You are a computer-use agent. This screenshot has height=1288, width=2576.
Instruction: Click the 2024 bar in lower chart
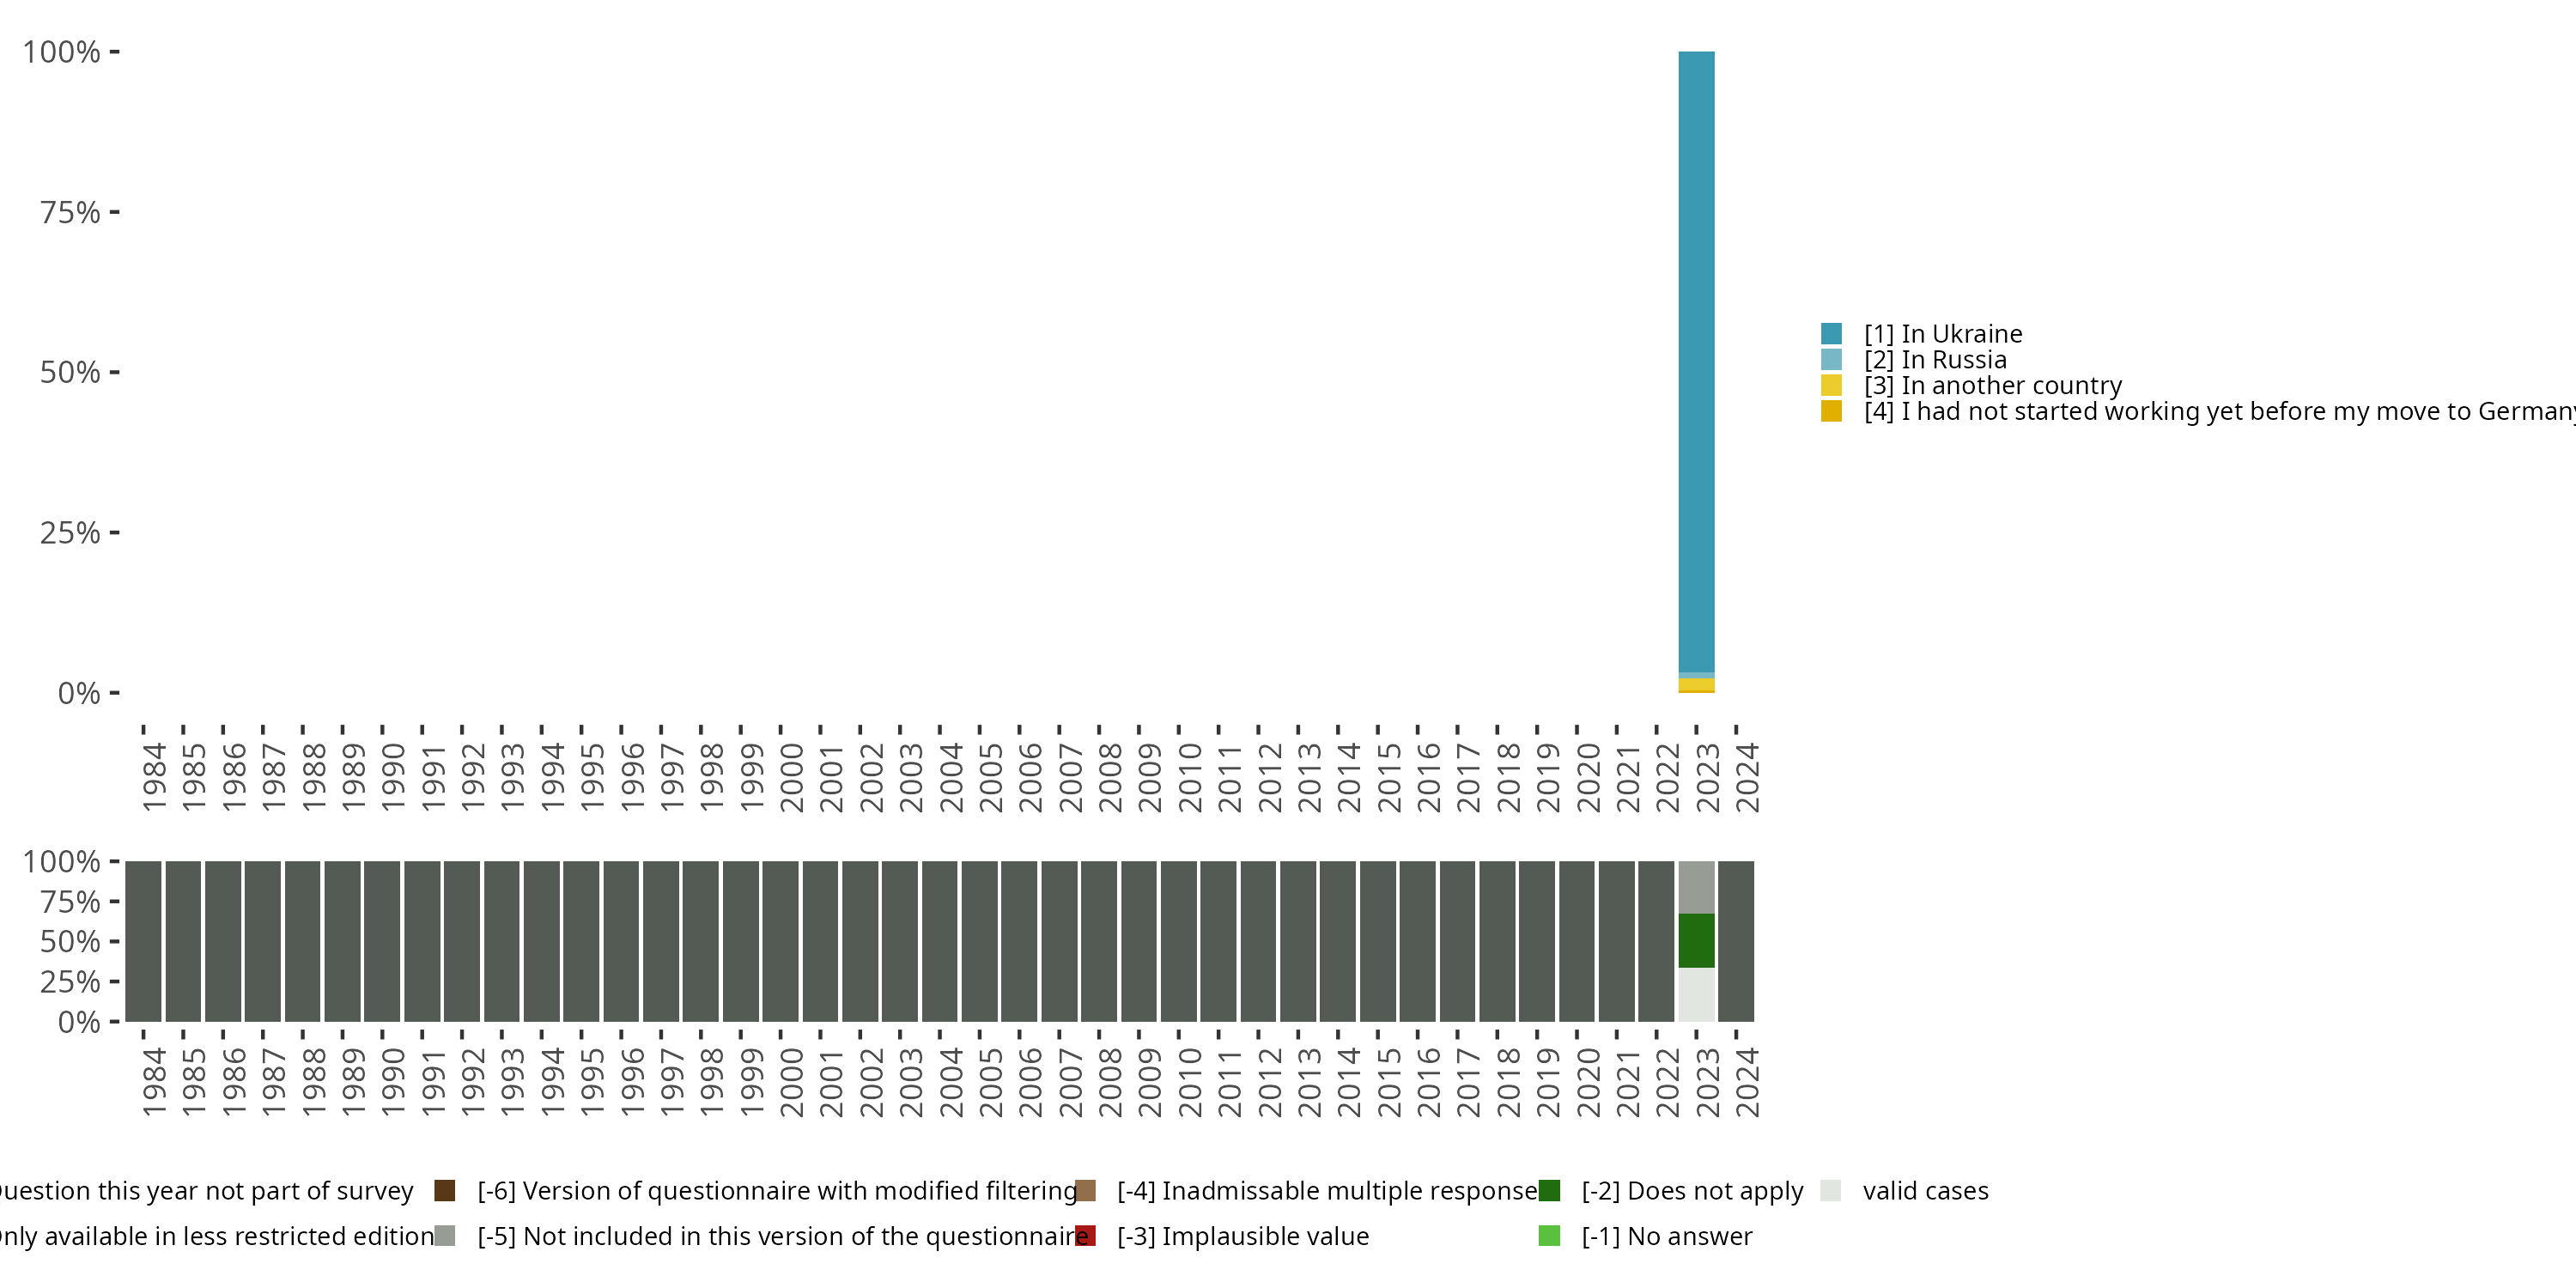(x=1736, y=940)
